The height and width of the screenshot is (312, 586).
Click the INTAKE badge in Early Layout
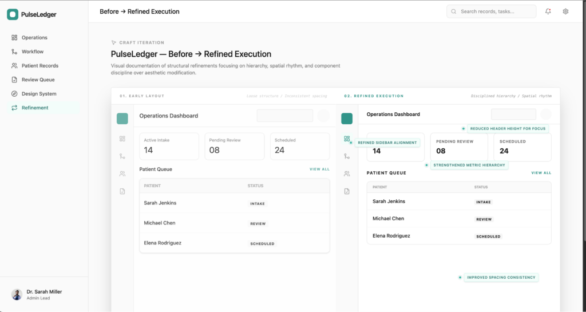tap(258, 204)
